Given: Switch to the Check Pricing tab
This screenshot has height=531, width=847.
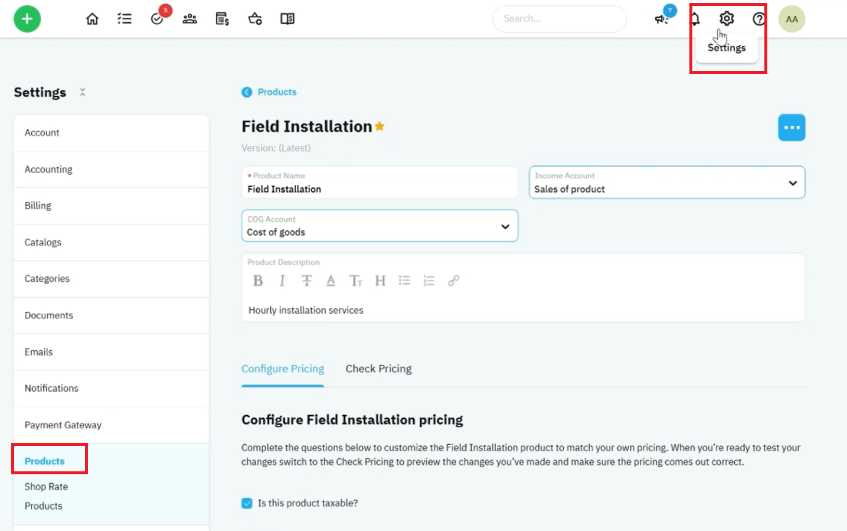Looking at the screenshot, I should pos(378,369).
